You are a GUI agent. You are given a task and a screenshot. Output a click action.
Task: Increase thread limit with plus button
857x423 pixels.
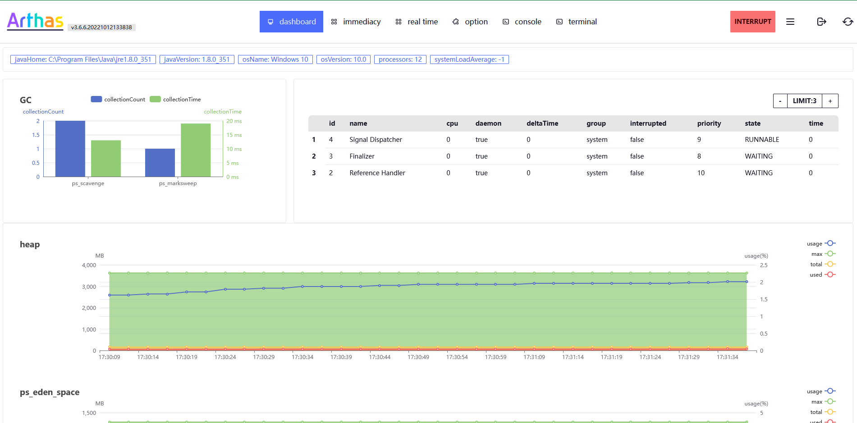(830, 101)
